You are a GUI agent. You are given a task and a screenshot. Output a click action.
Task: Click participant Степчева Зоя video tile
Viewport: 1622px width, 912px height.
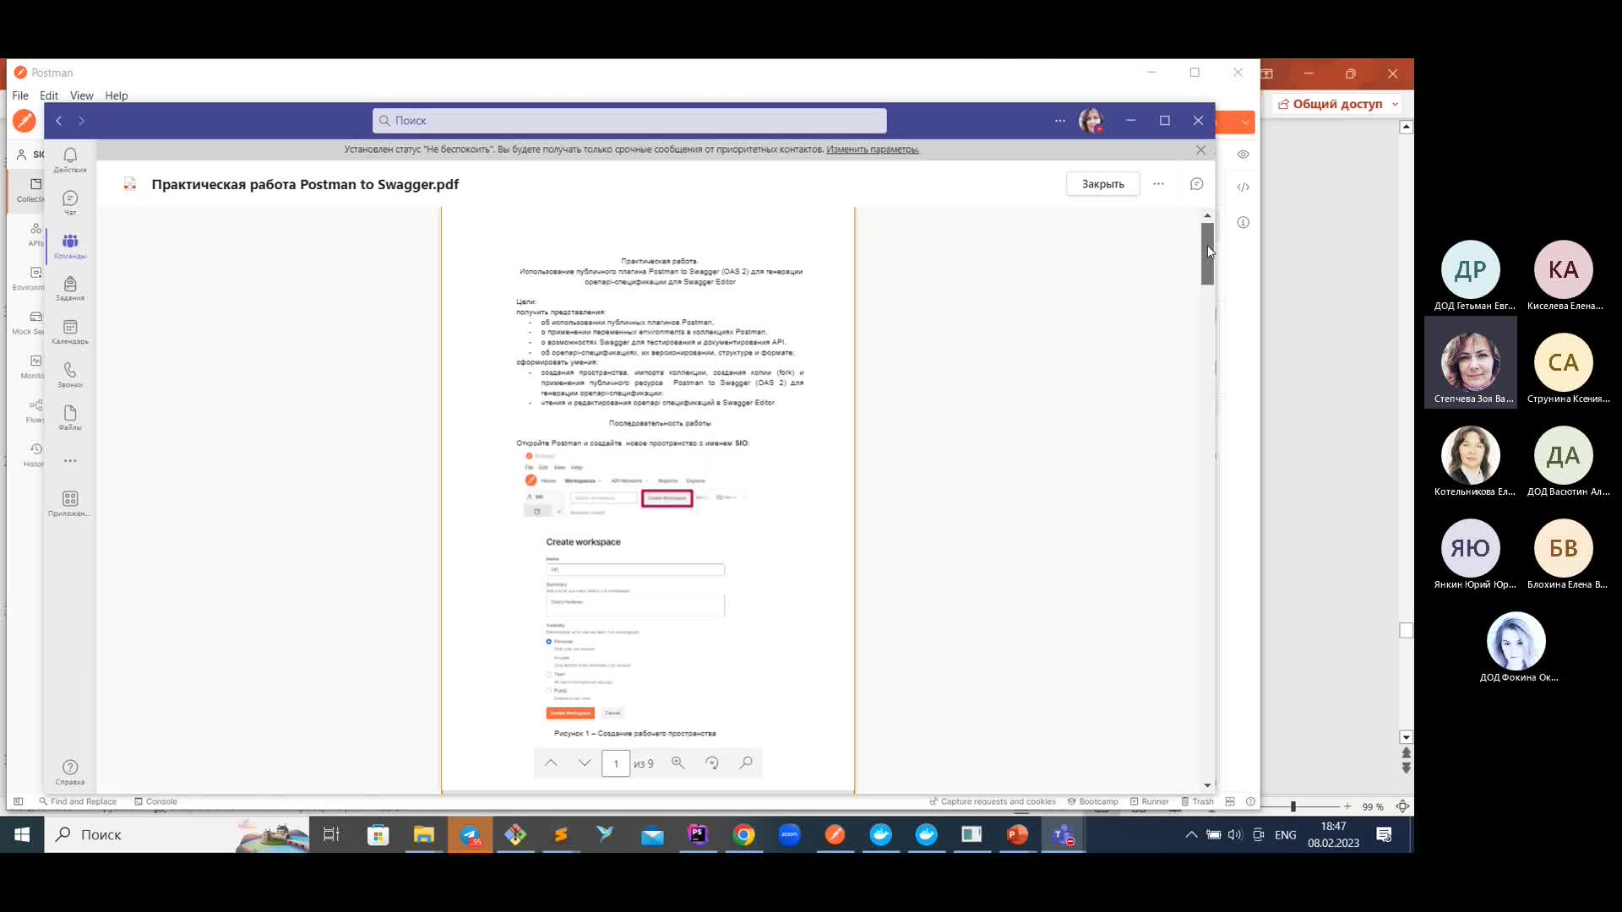(x=1471, y=362)
